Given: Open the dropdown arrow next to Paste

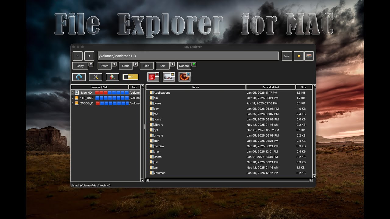Looking at the screenshot, I should click(x=114, y=64).
